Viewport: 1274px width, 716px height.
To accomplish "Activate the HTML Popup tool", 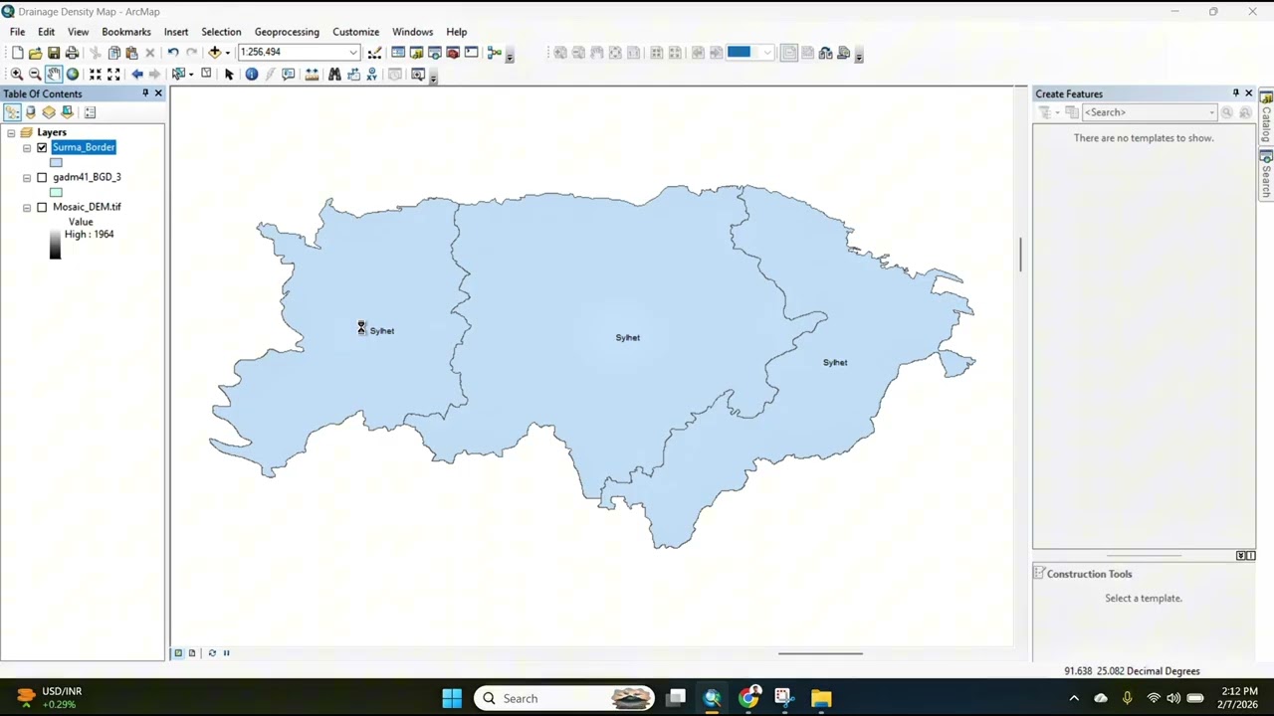I will (288, 74).
